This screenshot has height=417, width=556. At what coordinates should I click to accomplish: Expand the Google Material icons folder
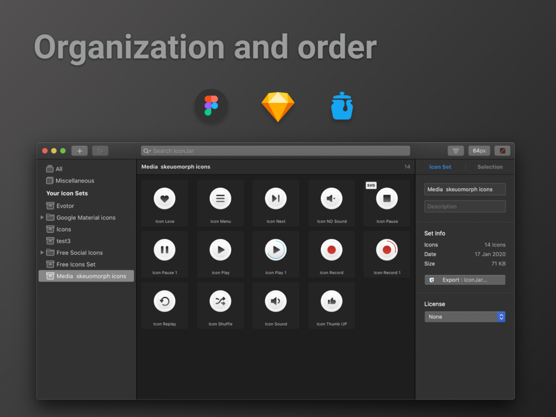click(x=41, y=217)
